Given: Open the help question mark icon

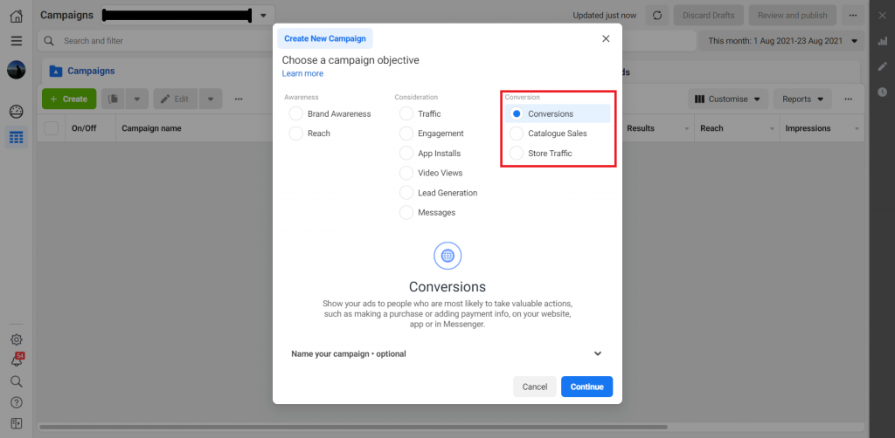Looking at the screenshot, I should (17, 403).
